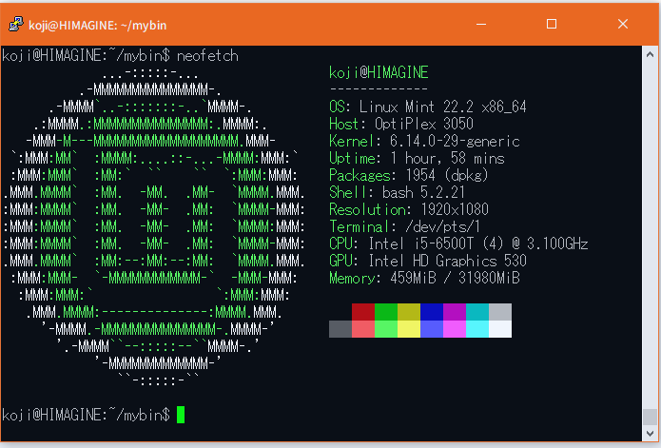Maximize the terminal window
661x448 pixels.
point(552,23)
